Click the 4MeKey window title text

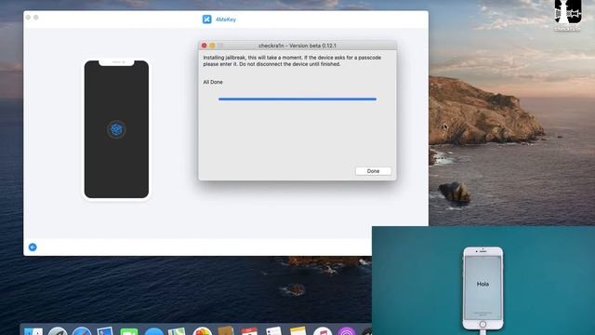pos(226,20)
